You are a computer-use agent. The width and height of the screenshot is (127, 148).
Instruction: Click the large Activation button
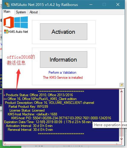point(64,32)
